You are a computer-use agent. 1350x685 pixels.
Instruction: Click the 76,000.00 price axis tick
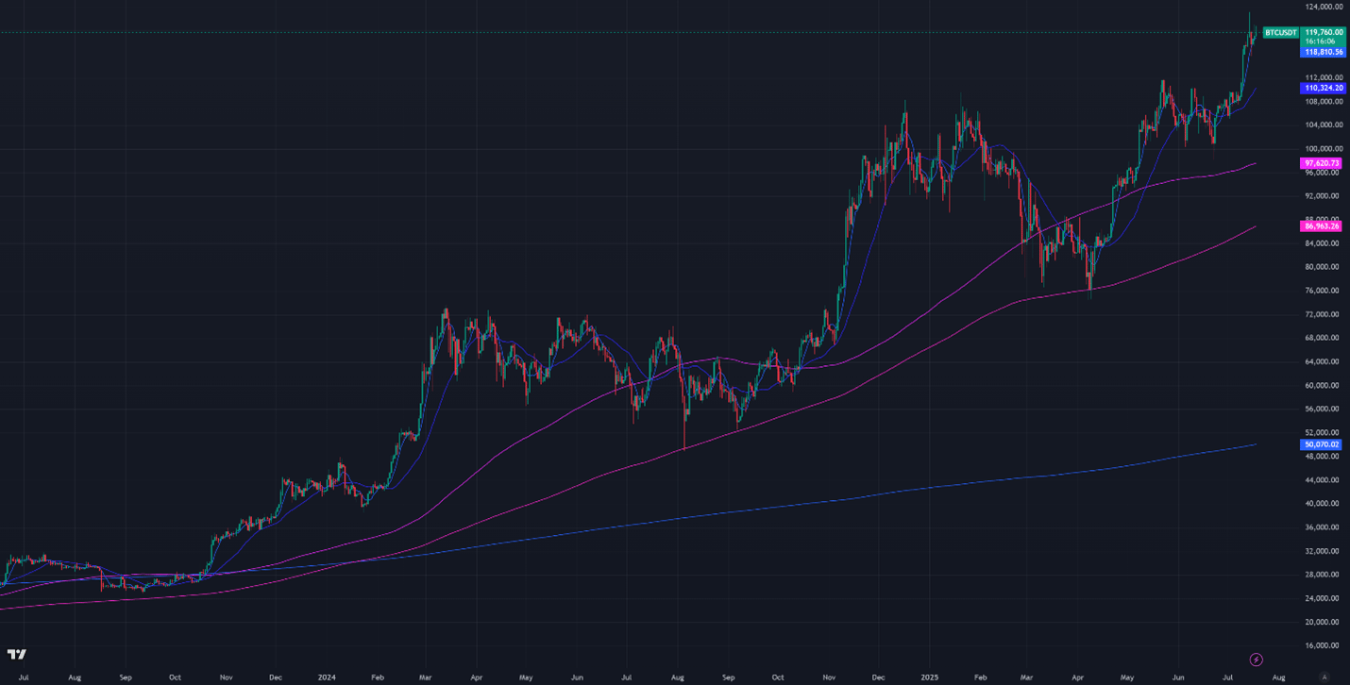click(x=1322, y=291)
